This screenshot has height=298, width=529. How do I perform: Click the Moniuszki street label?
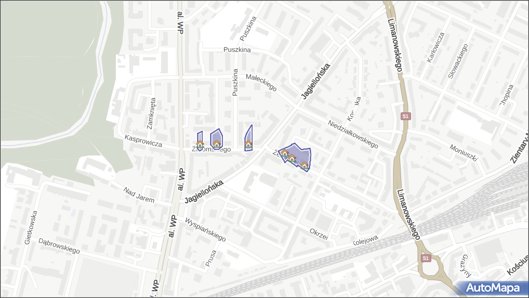pyautogui.click(x=464, y=153)
